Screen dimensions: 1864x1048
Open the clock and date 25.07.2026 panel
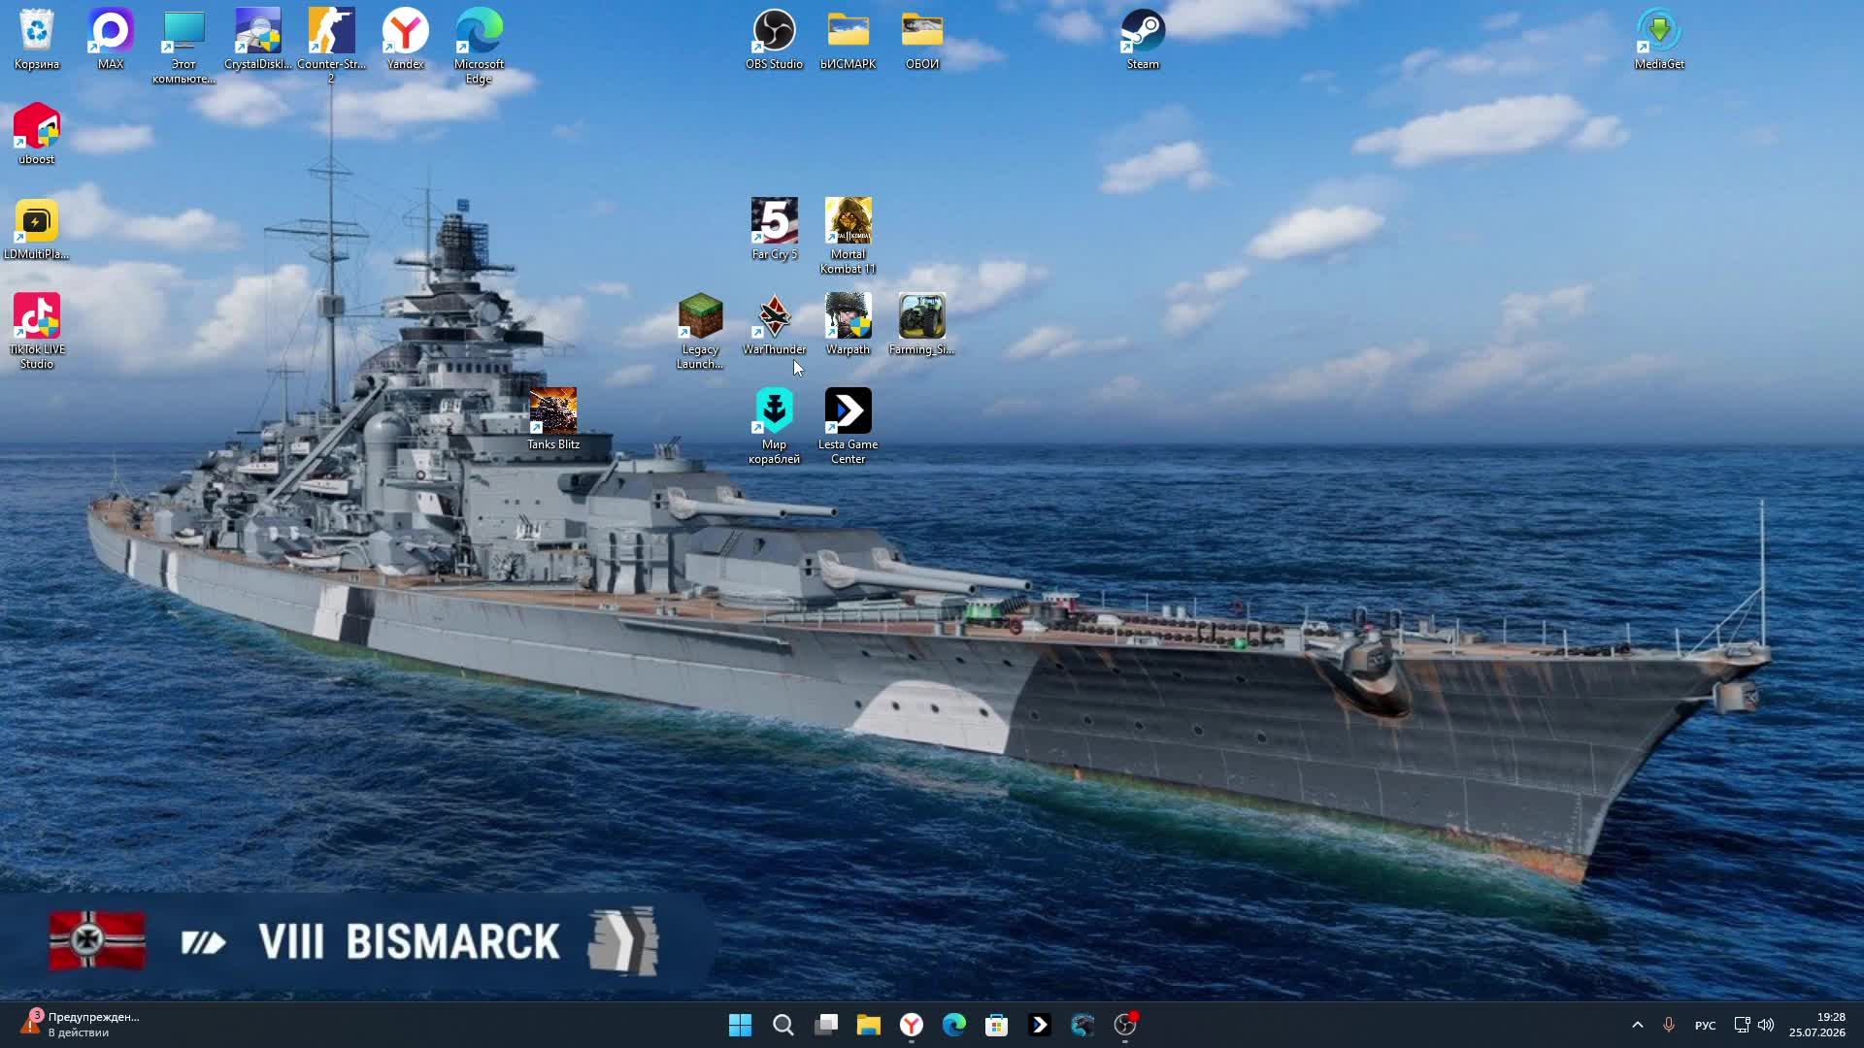[1817, 1025]
